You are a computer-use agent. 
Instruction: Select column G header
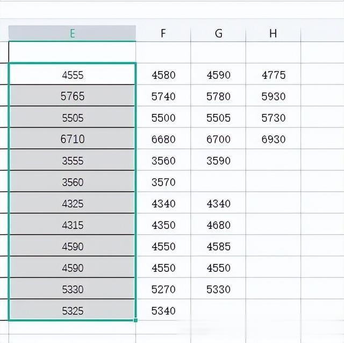point(218,33)
